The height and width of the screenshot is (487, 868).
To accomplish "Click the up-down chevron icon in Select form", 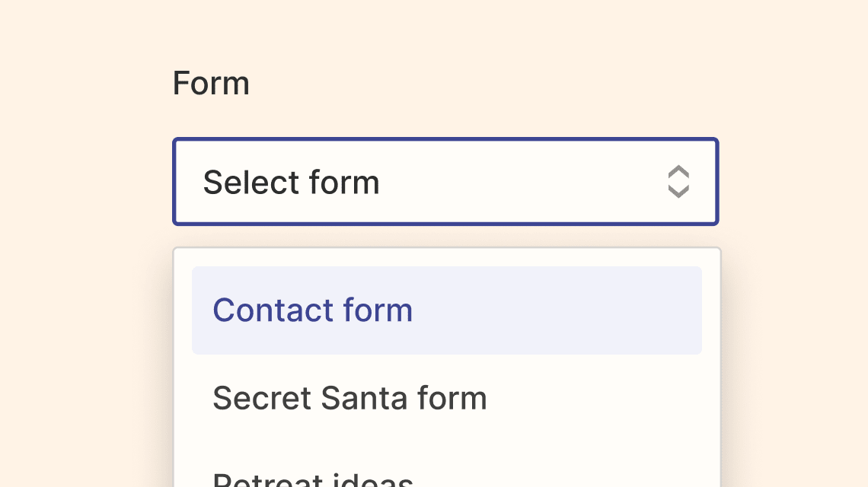I will (678, 182).
